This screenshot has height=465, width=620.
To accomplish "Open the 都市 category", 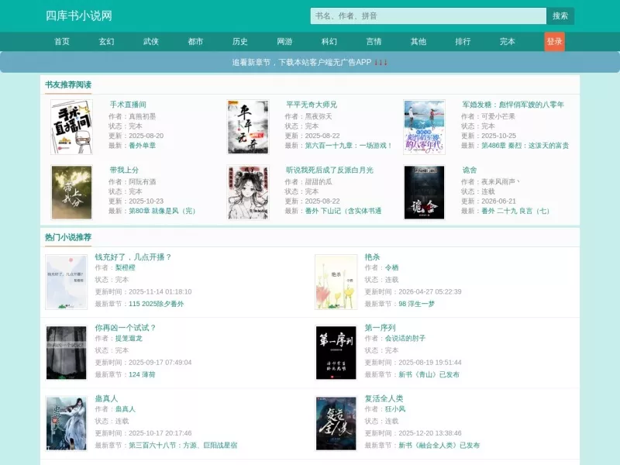I will (195, 42).
